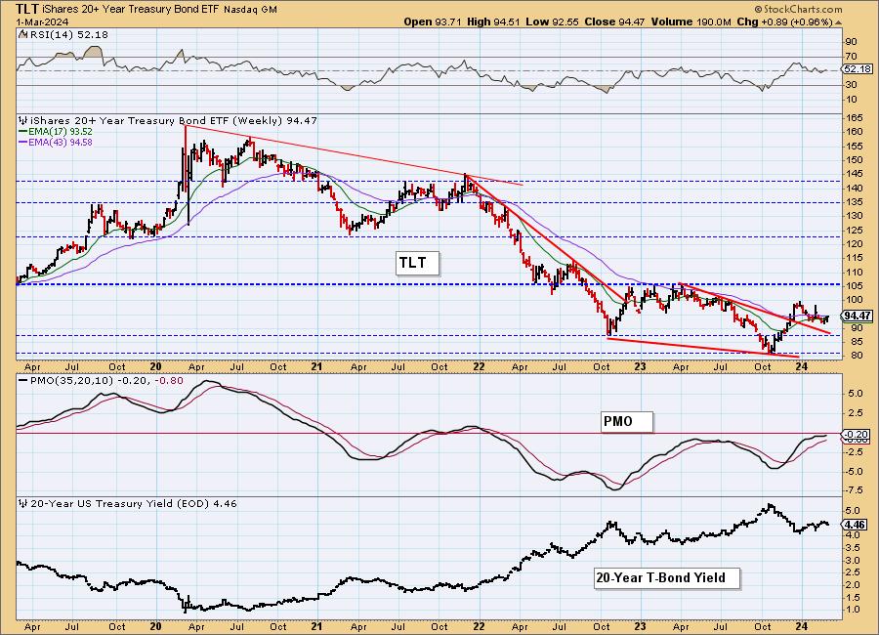Click the Close 94.47 value in header
This screenshot has height=635, width=879.
click(x=614, y=21)
